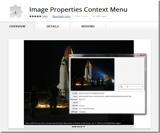Close the Image Properties window
The height and width of the screenshot is (133, 160).
[x=142, y=55]
